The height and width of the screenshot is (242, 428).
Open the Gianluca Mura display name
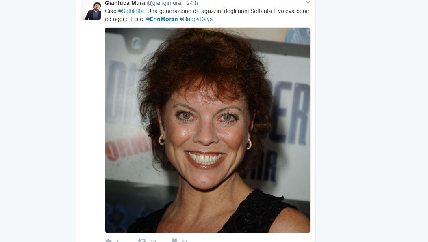pos(125,3)
